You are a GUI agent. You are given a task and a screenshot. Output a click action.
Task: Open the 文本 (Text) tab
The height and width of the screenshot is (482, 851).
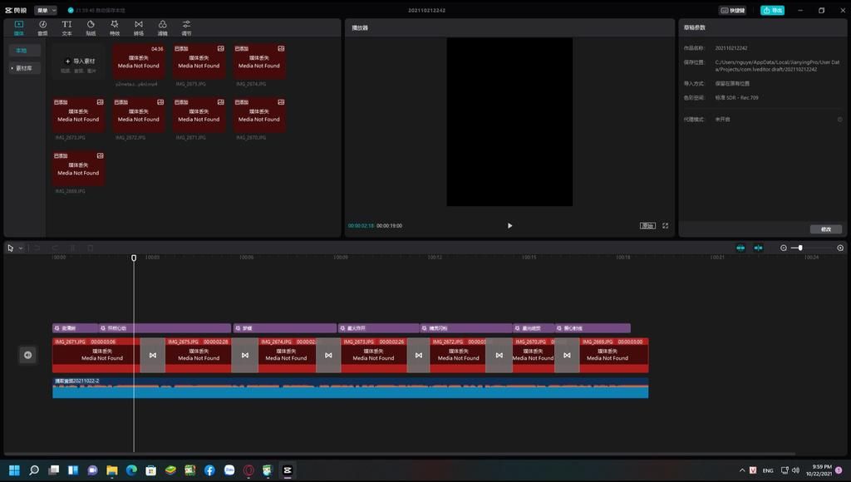coord(66,27)
